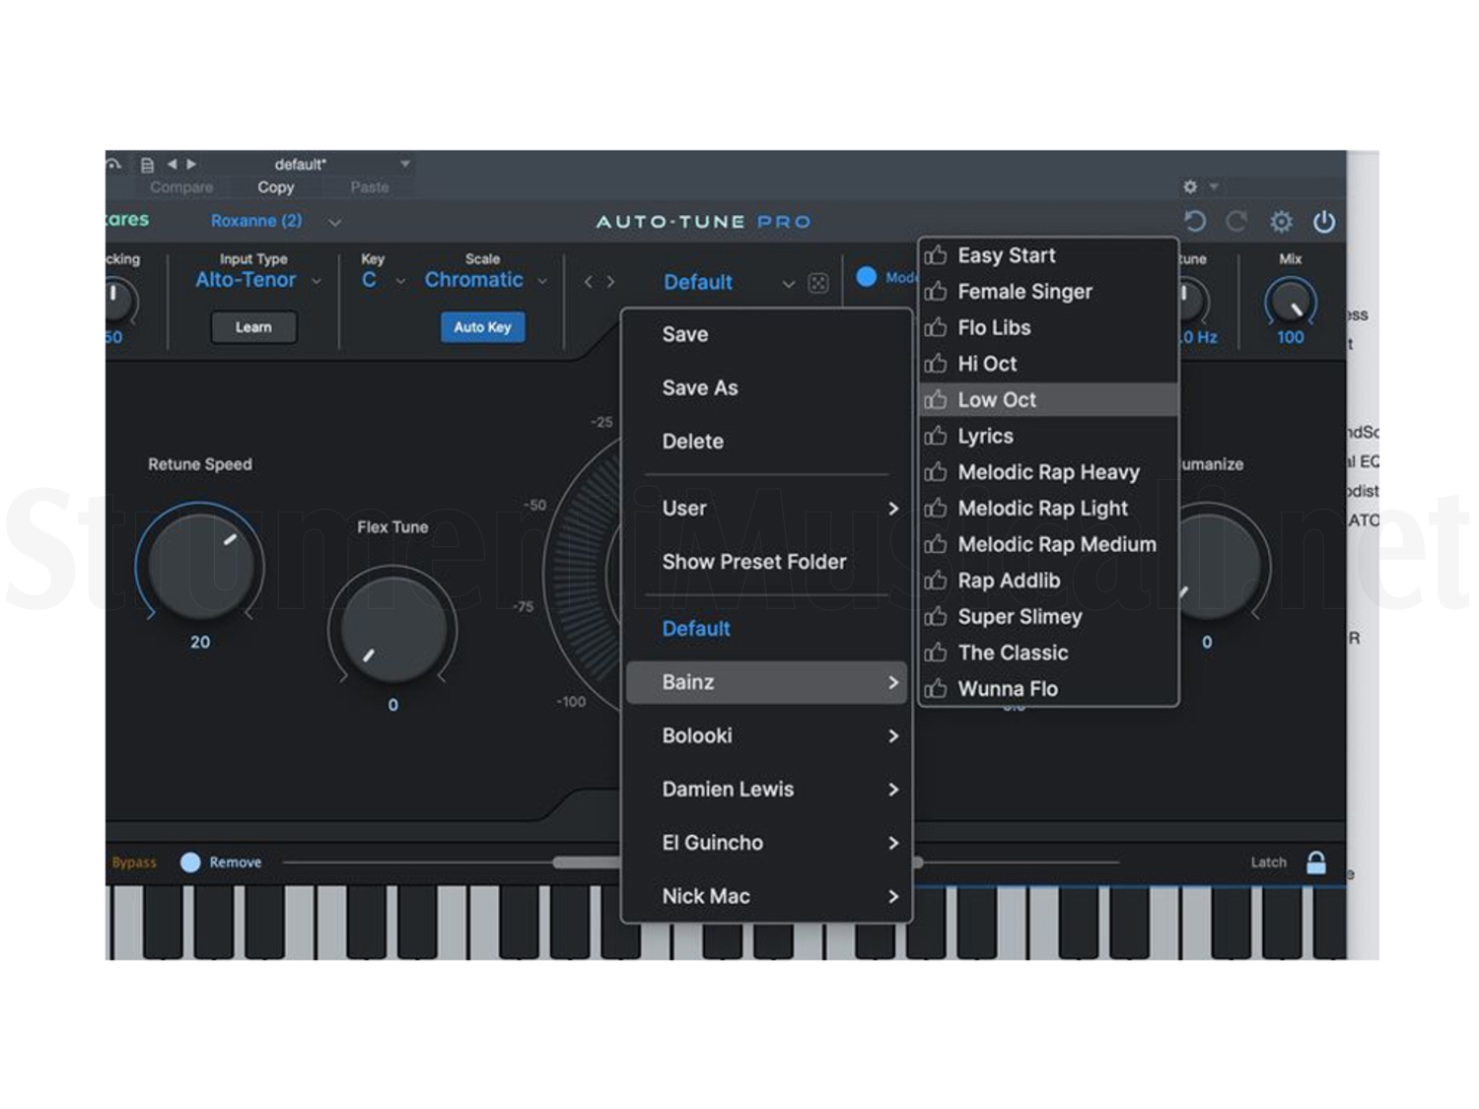Click the undo arrow icon
Viewport: 1479px width, 1109px height.
coord(1194,221)
